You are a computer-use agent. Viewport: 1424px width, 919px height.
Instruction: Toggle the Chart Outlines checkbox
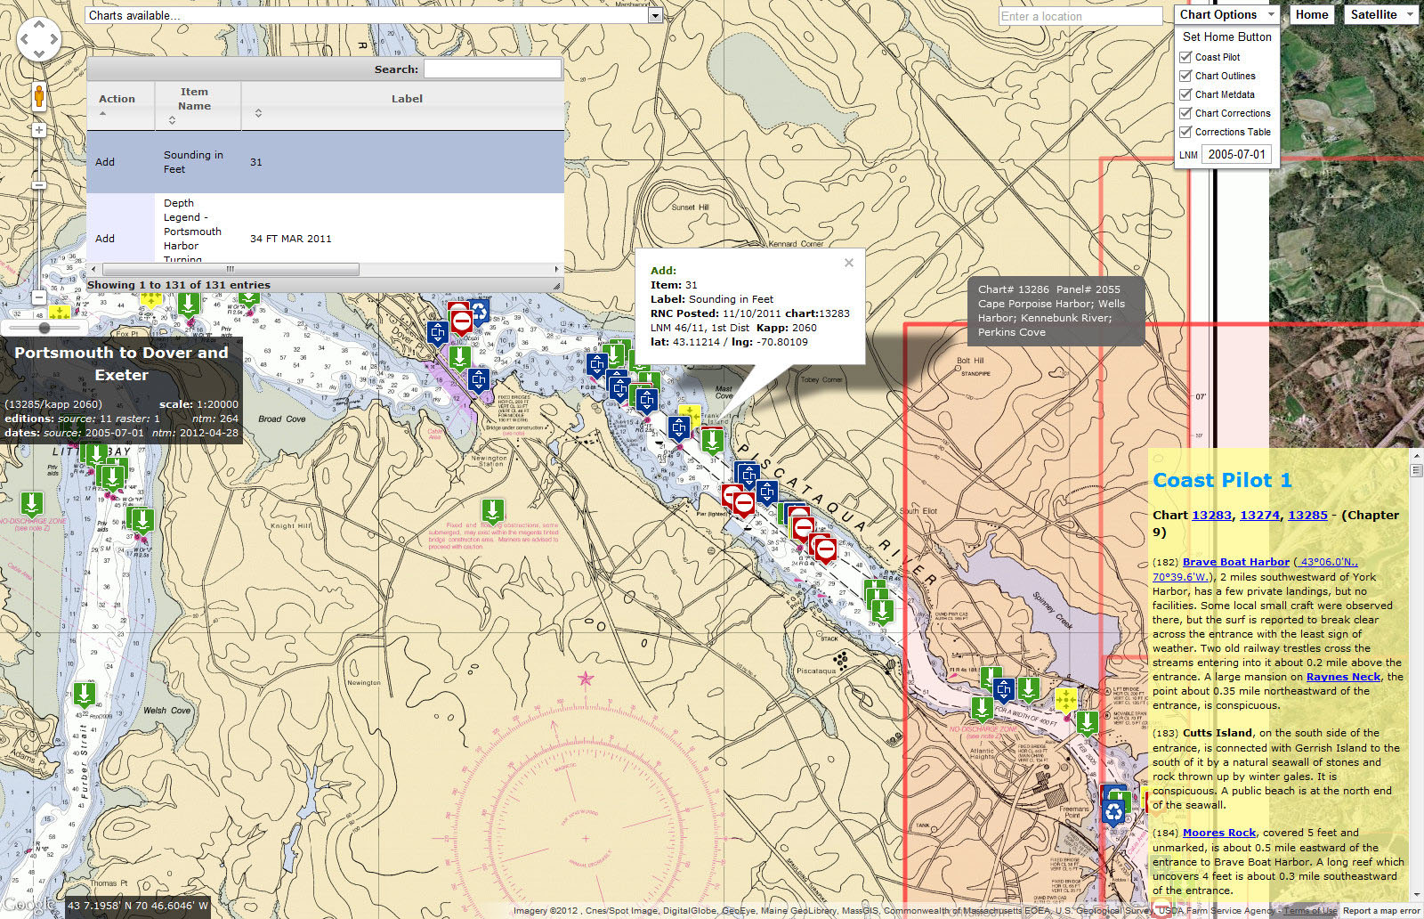pos(1185,76)
